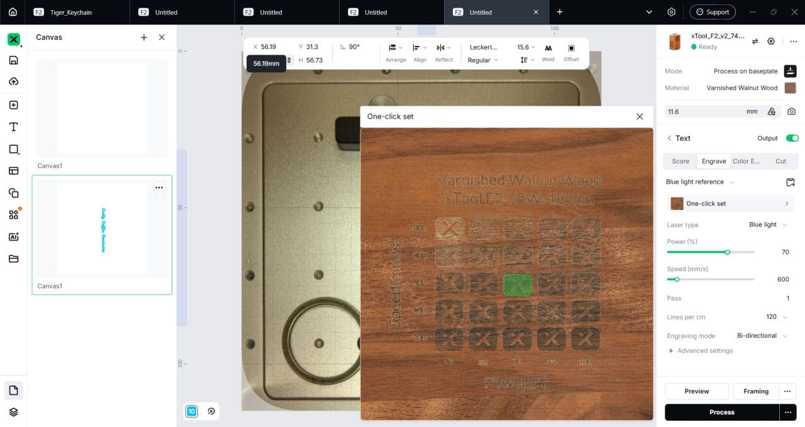Select the Cut tab
This screenshot has height=427, width=805.
point(780,161)
